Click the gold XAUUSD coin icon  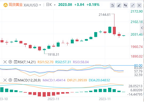point(6,5)
